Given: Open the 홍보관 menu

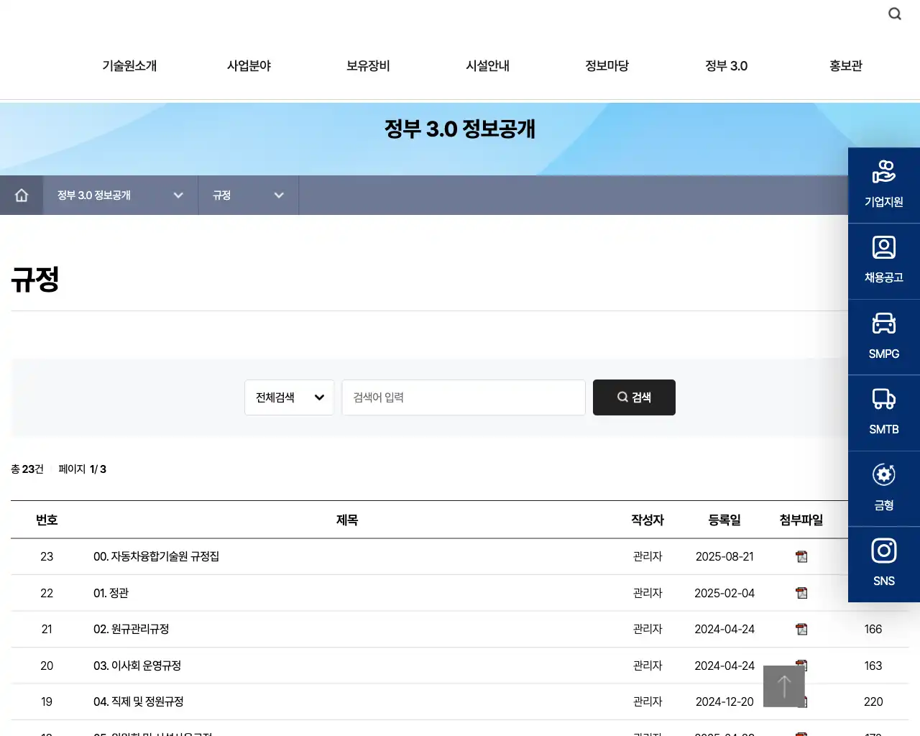Looking at the screenshot, I should coord(845,65).
